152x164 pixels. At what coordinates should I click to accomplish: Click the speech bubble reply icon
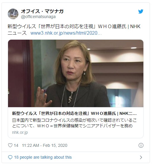[x=10, y=157]
